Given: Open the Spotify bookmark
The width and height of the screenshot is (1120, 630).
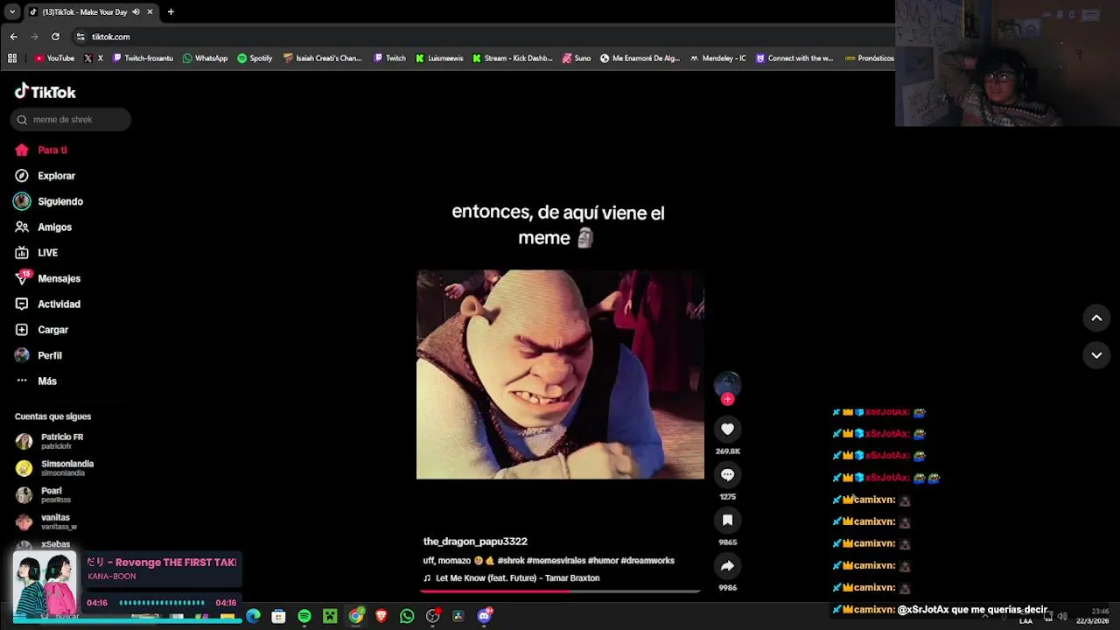Looking at the screenshot, I should [255, 59].
